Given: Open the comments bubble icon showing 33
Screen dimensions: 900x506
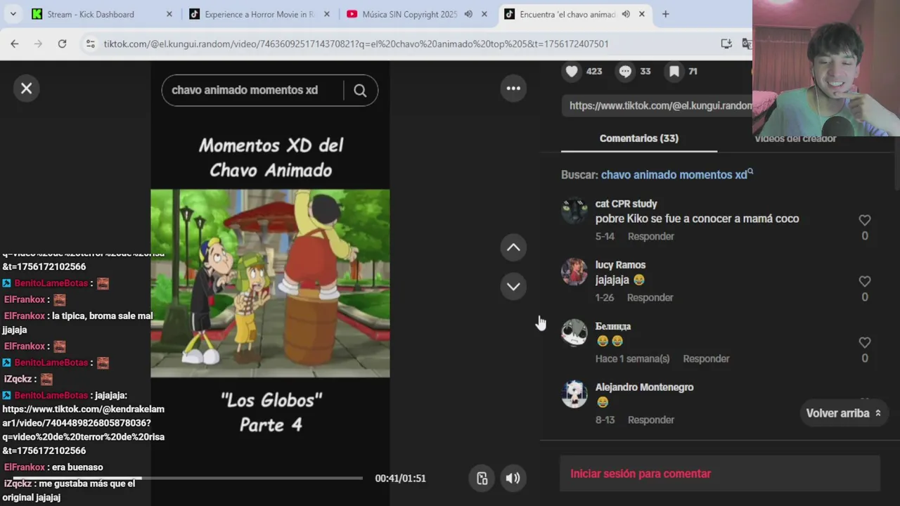Looking at the screenshot, I should pyautogui.click(x=625, y=71).
